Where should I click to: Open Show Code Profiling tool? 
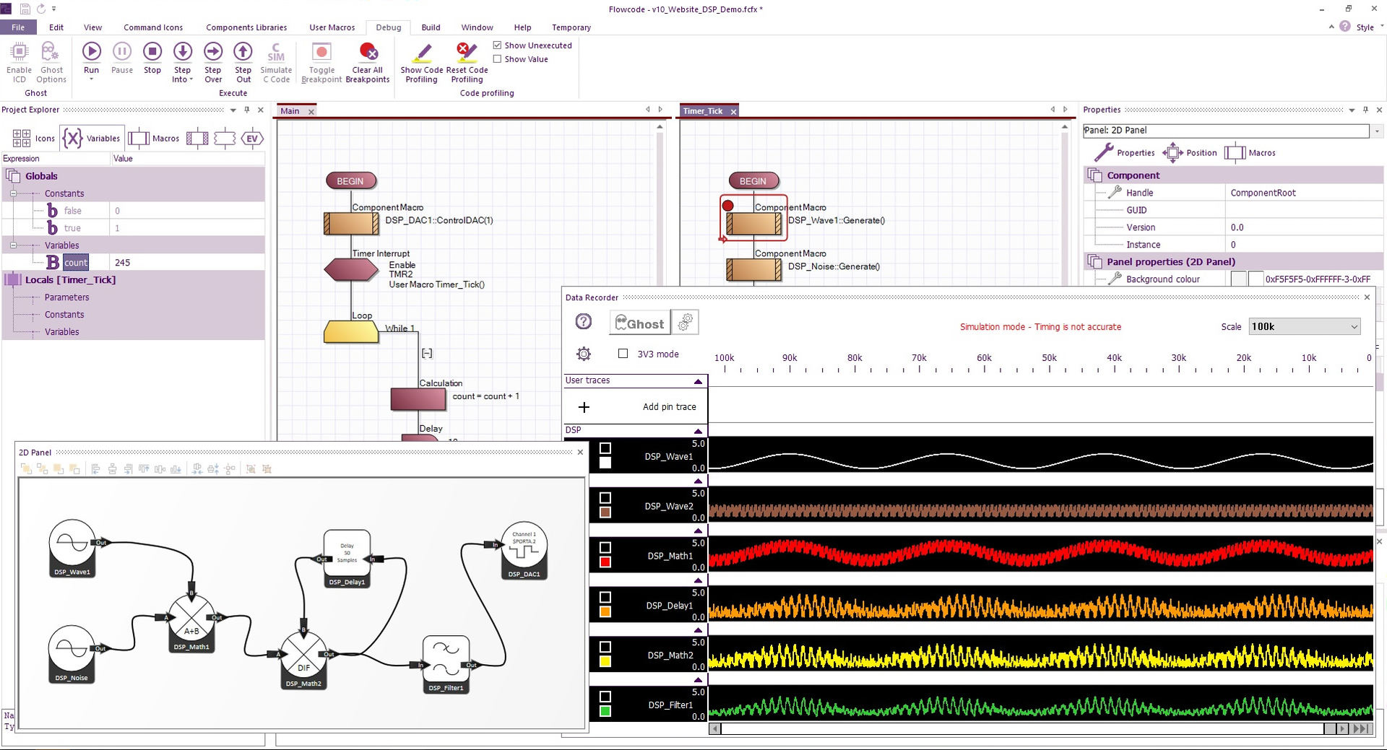point(421,52)
